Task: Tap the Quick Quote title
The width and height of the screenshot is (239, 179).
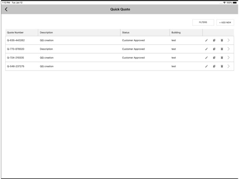Action: tap(120, 9)
